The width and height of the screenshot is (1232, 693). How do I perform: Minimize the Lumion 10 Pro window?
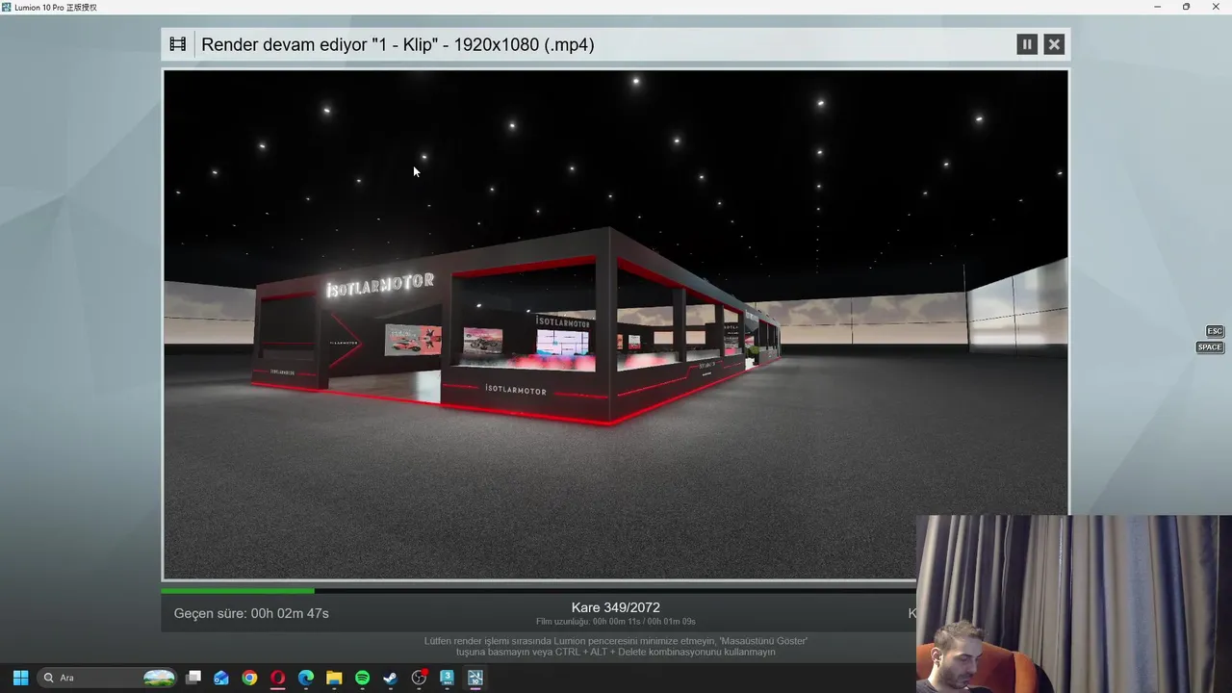[1157, 7]
